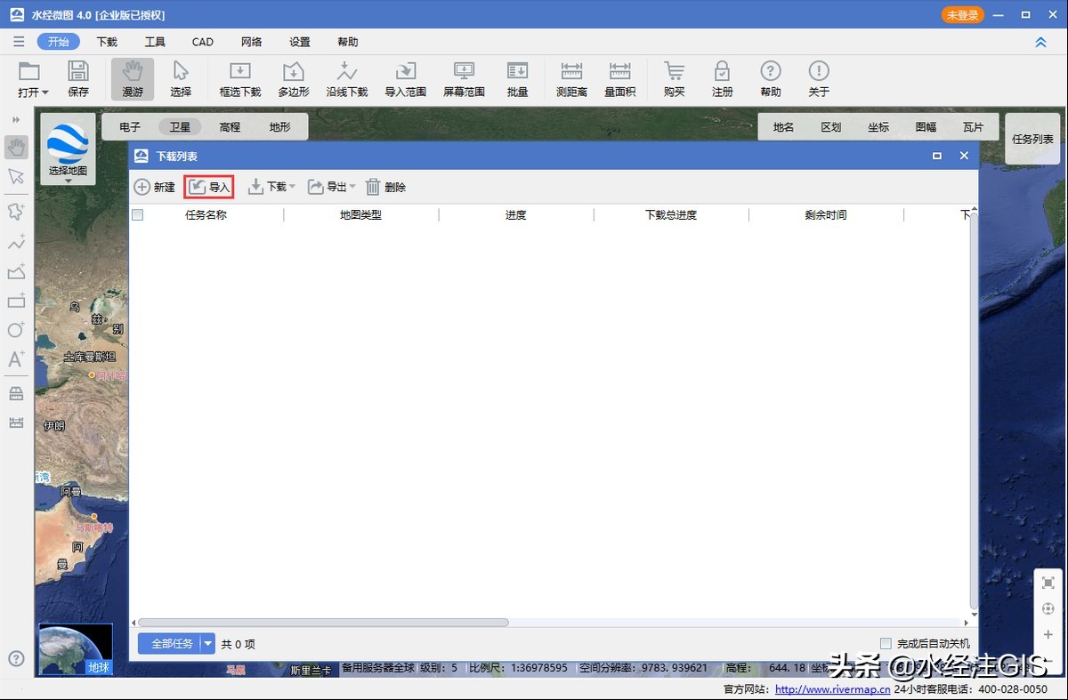Select the 沿线下载 along-line download tool
Image resolution: width=1068 pixels, height=700 pixels.
[347, 79]
